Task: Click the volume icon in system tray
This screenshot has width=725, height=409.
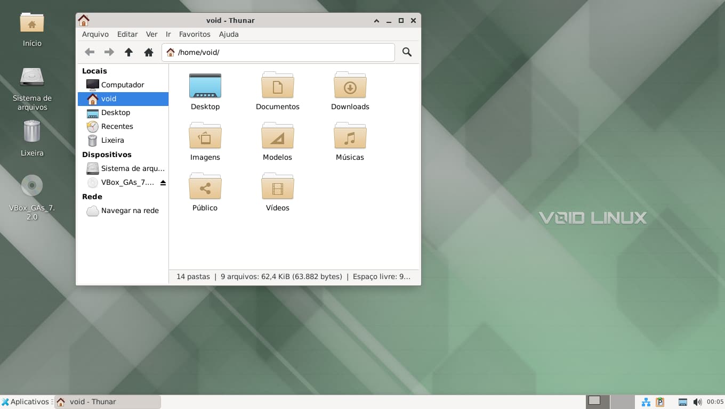Action: click(697, 402)
